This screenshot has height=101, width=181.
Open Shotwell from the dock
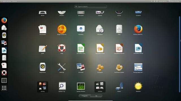[x=4, y=43]
